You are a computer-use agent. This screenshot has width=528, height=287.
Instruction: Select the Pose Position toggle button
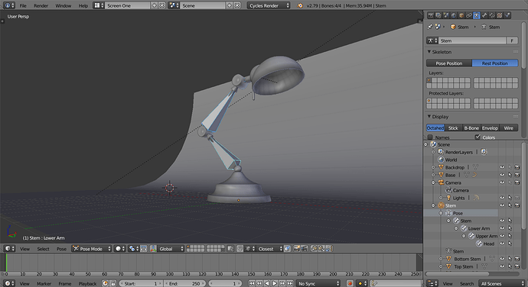coord(449,63)
